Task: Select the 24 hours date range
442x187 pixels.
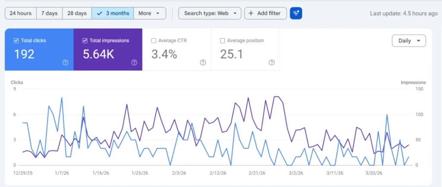Action: pos(20,13)
